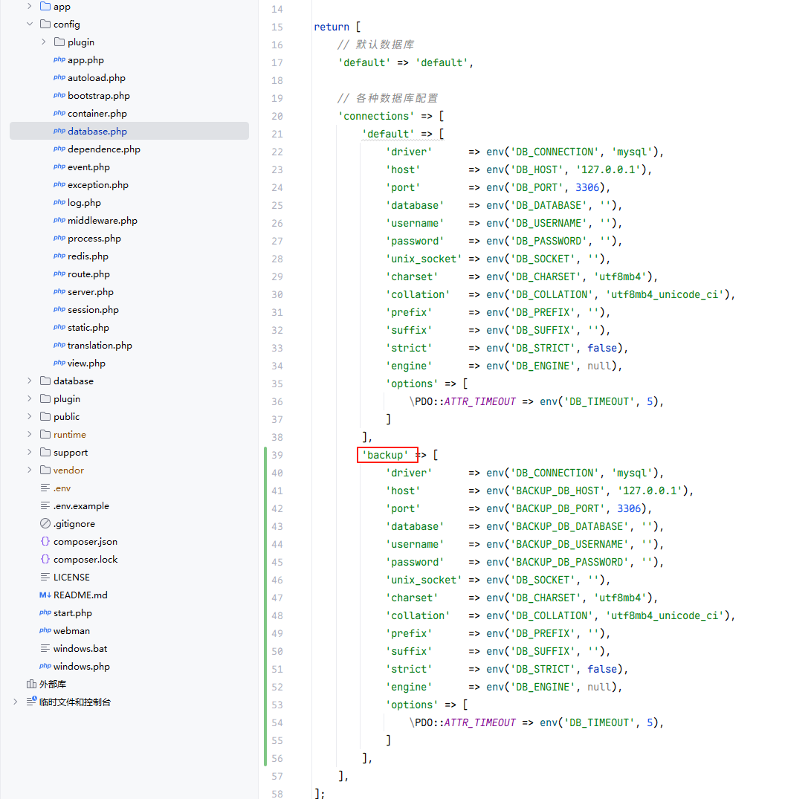The image size is (811, 799).
Task: Click the green change marker beside line 45
Action: pos(265,562)
